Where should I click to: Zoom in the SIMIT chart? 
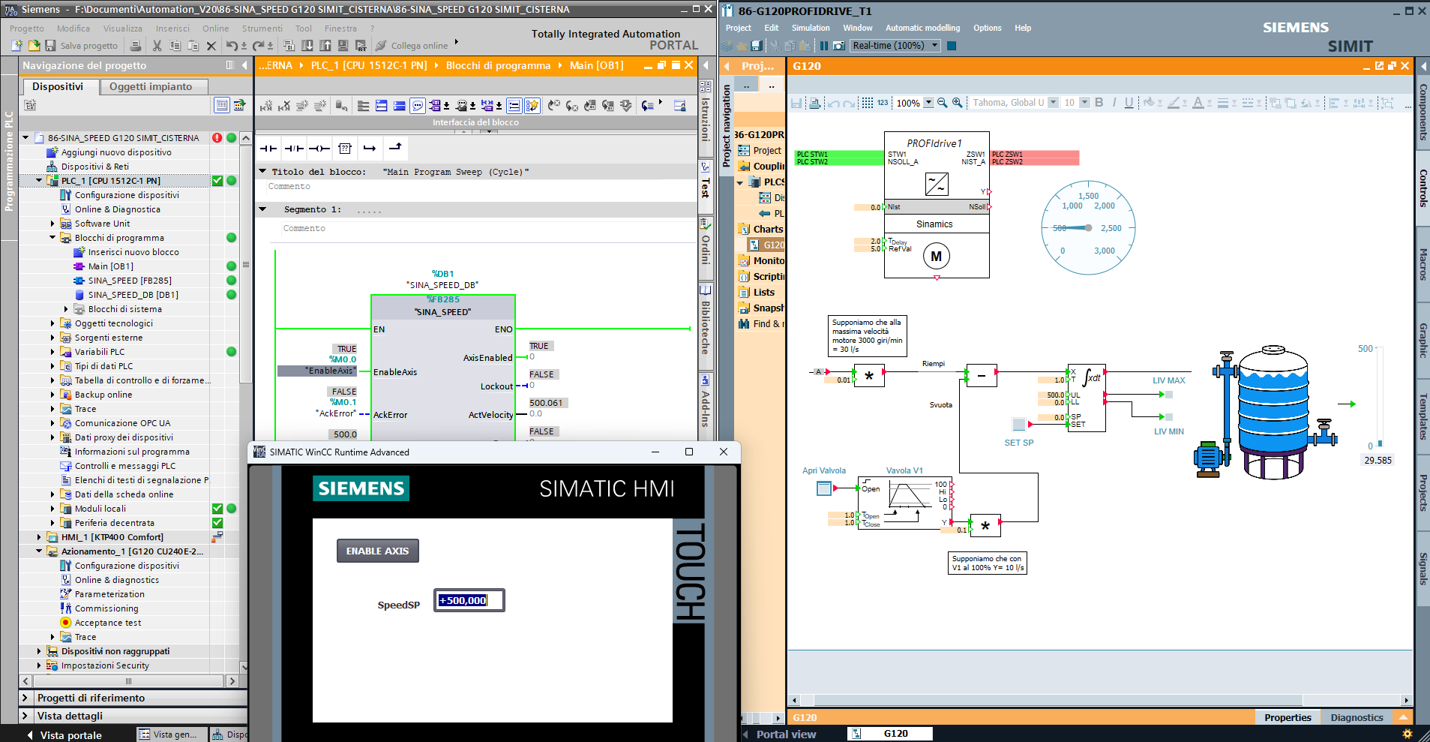(x=958, y=103)
